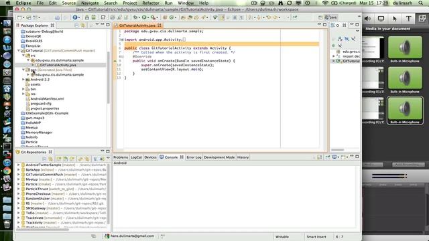Toggle Hide Non-Public Members in Outline view
429x241 pixels.
pyautogui.click(x=333, y=46)
